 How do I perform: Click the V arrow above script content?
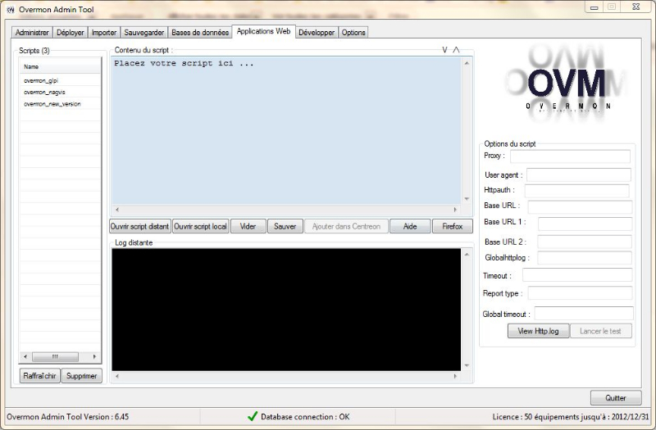pos(444,50)
